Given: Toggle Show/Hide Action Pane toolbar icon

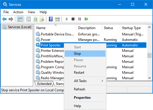Looking at the screenshot, I should (58, 19).
